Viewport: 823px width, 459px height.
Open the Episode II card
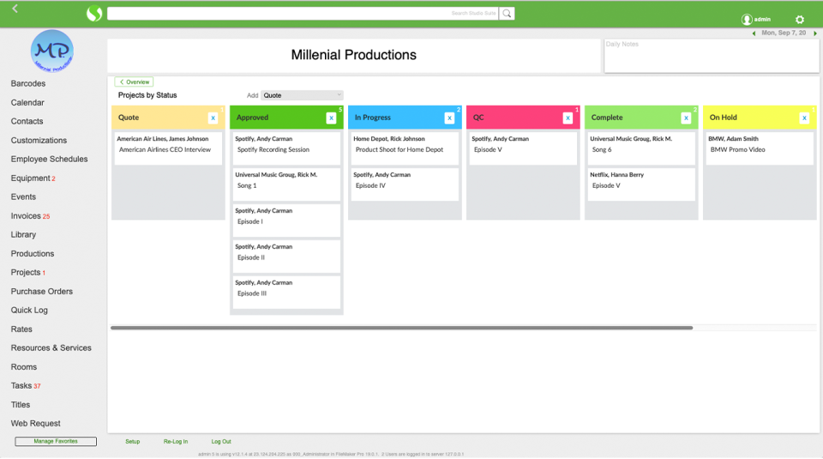(x=286, y=257)
